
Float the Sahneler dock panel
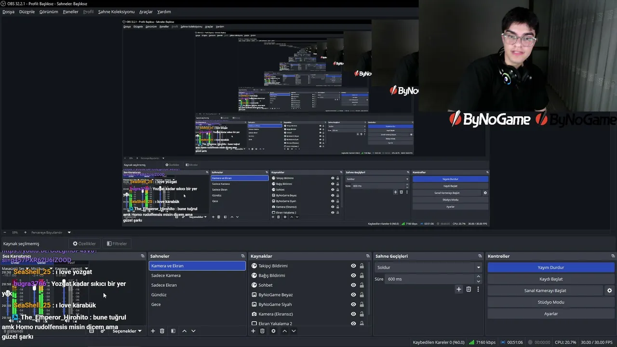coord(243,256)
